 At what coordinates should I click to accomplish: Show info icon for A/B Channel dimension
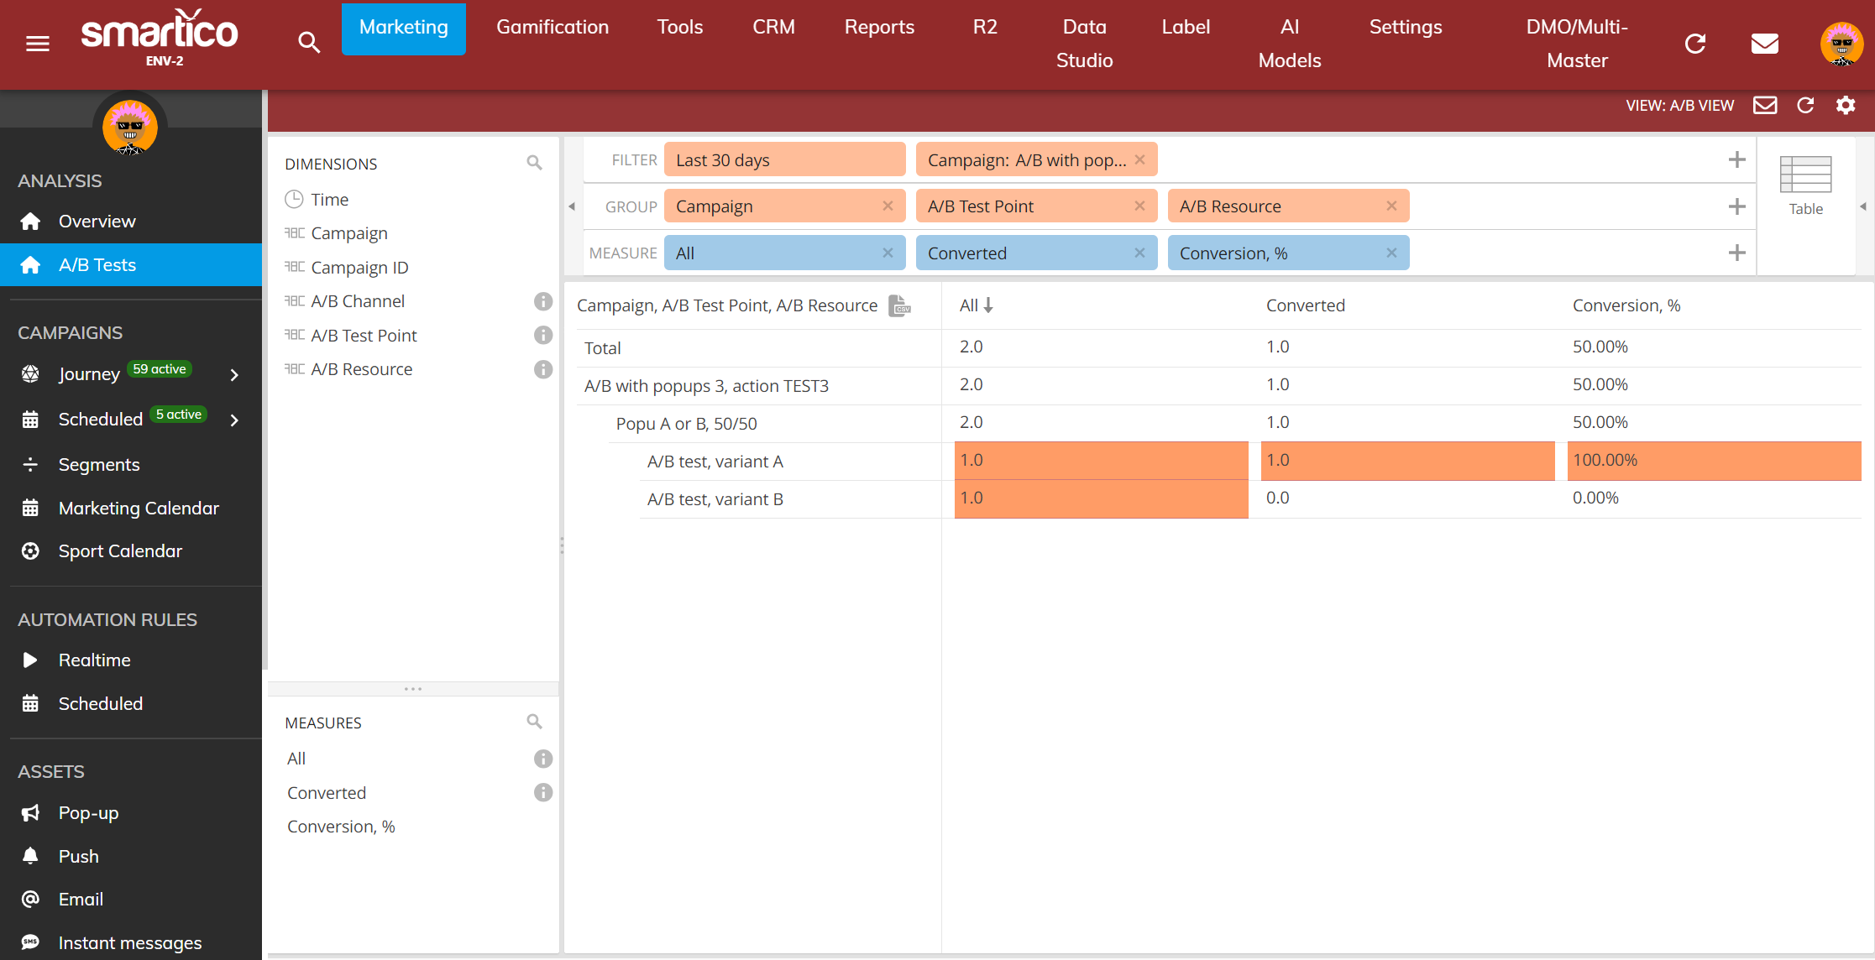pos(543,301)
